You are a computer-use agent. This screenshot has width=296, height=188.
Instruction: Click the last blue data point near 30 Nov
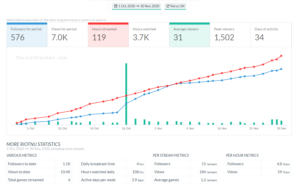pyautogui.click(x=281, y=69)
